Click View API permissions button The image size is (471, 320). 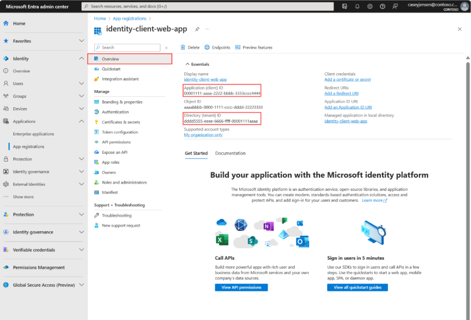click(241, 287)
